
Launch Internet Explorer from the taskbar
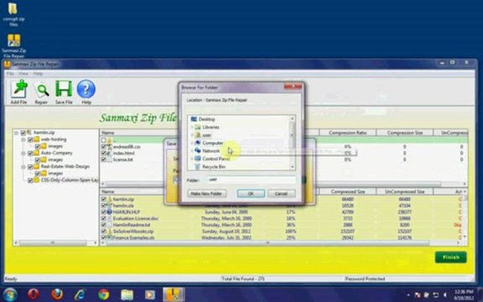[80, 294]
